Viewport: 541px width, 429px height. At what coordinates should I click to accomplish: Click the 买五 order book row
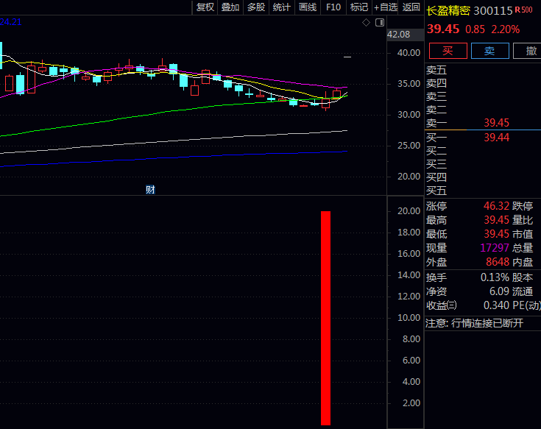pos(483,191)
